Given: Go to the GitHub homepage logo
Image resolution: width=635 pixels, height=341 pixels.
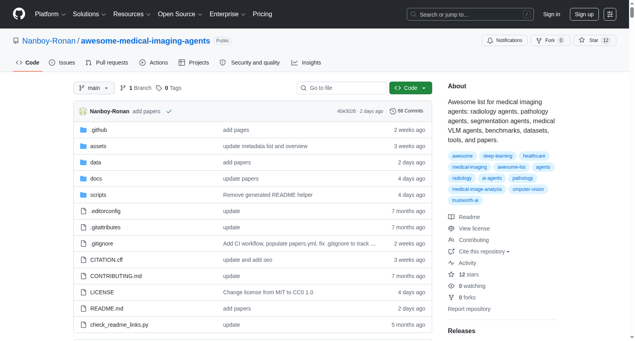Looking at the screenshot, I should [x=19, y=14].
